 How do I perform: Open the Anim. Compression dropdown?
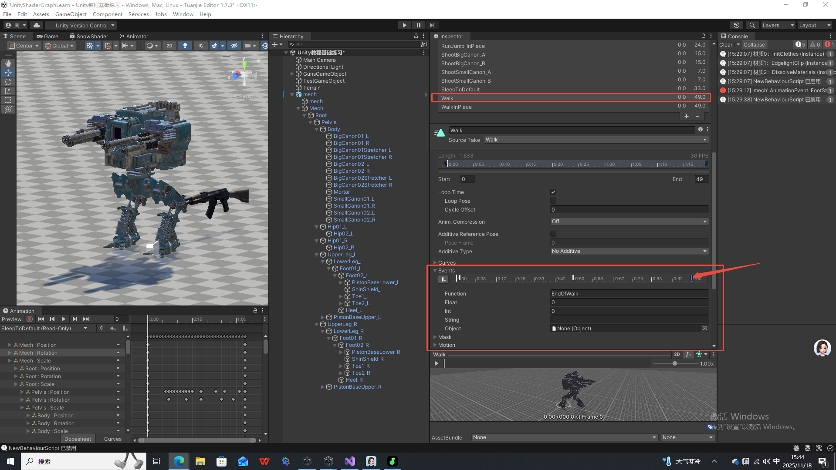coord(630,222)
